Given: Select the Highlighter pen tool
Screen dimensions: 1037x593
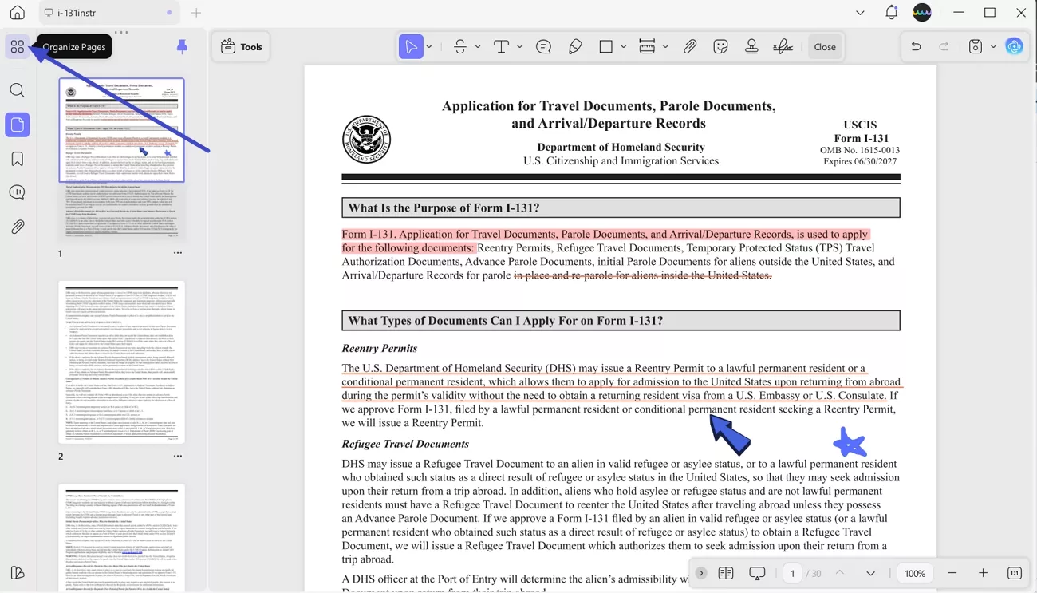Looking at the screenshot, I should (x=575, y=46).
